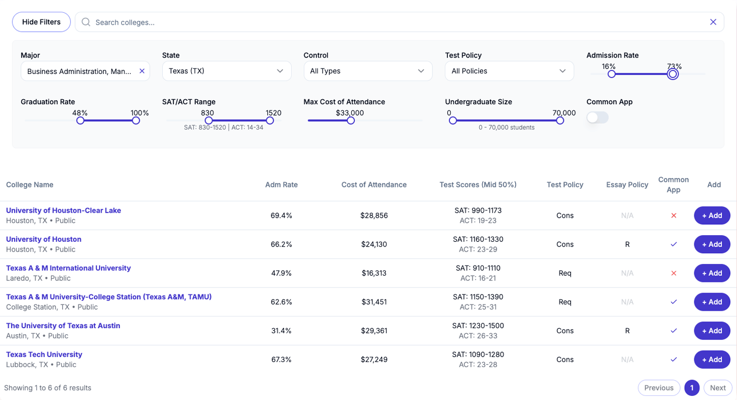Click the $31,451 cost of attendance cell
This screenshot has height=400, width=737.
374,302
